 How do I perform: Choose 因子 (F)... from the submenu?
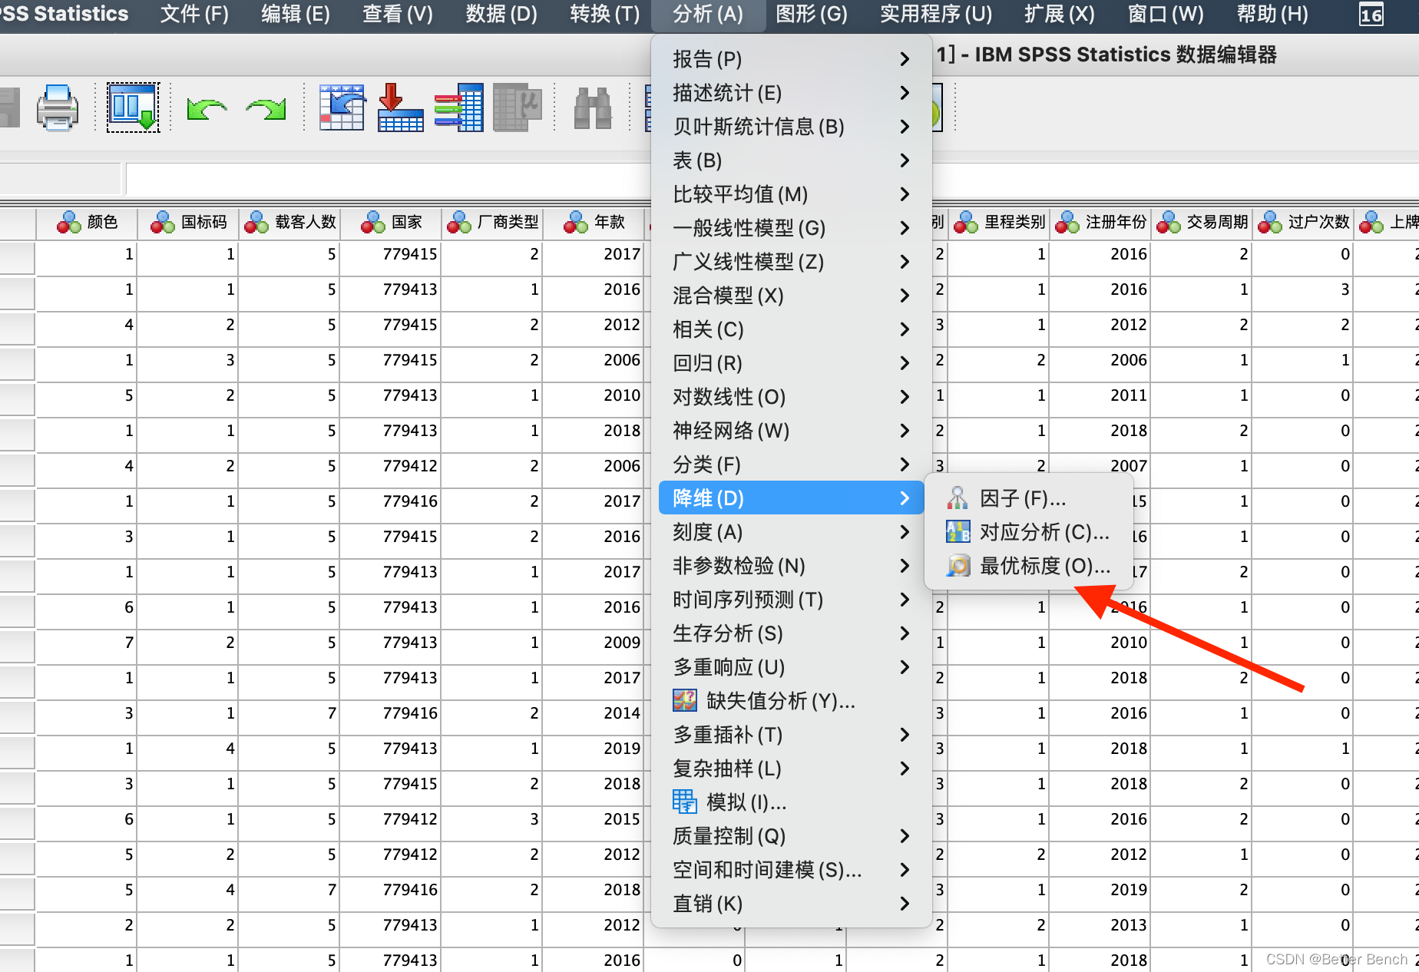[1029, 498]
